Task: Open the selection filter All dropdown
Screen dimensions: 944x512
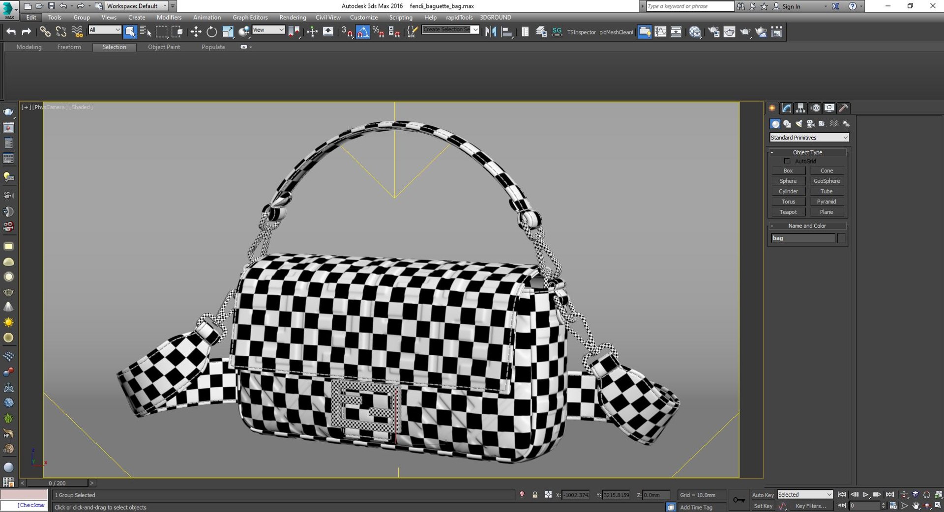Action: click(x=105, y=30)
